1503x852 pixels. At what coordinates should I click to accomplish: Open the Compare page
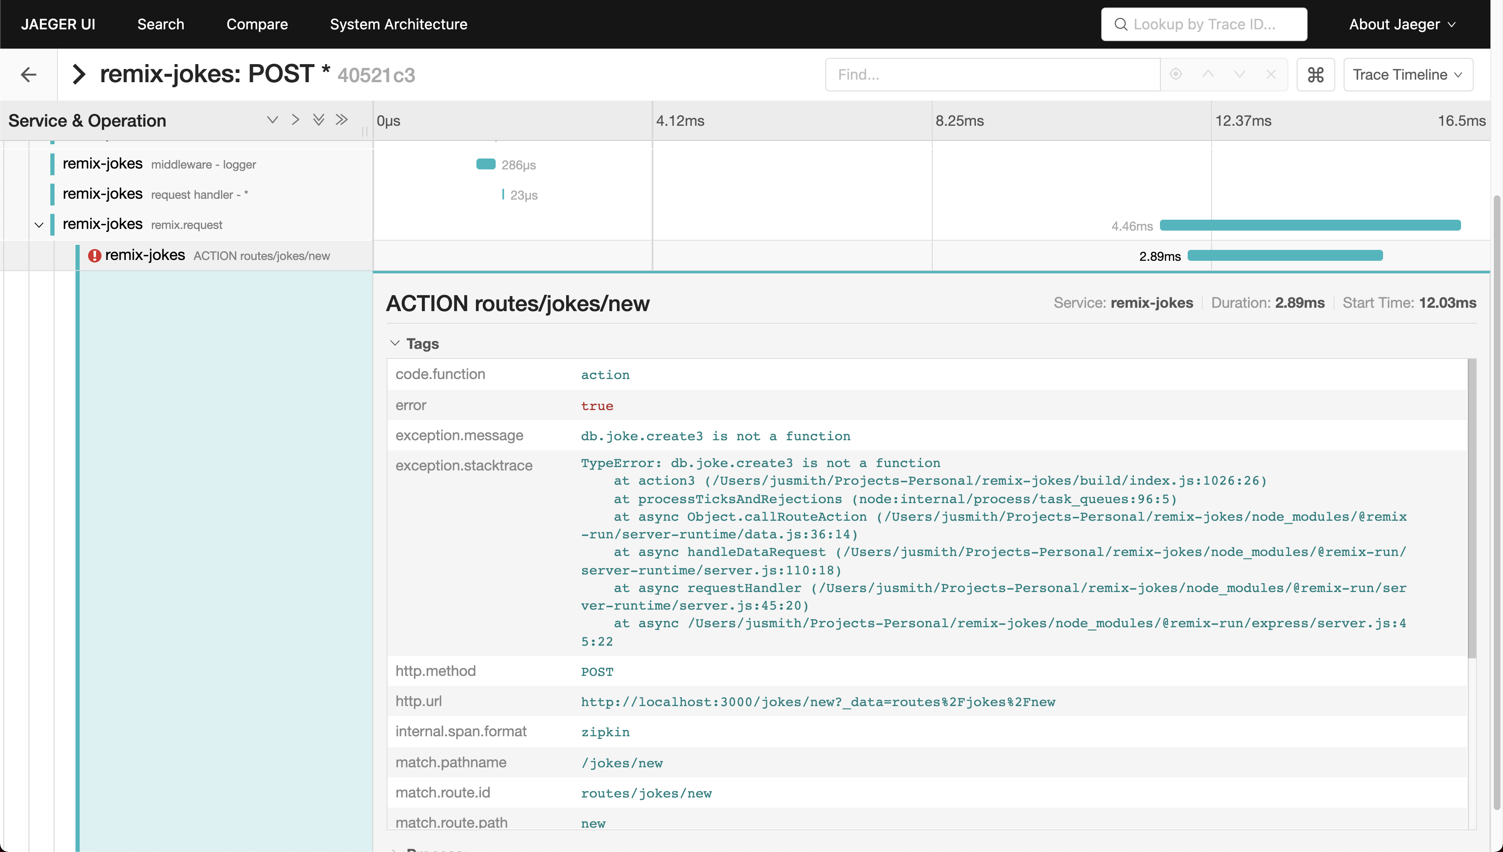tap(257, 24)
